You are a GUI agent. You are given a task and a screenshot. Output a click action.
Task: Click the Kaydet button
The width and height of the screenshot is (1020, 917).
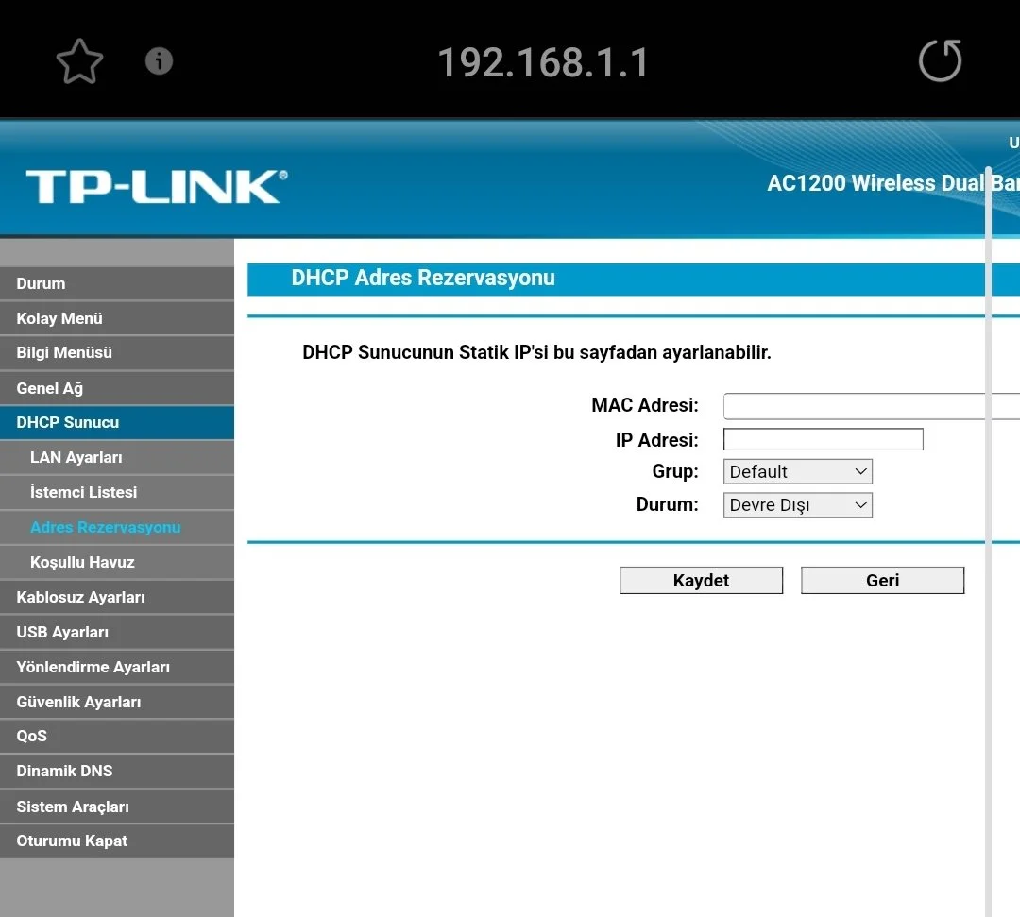(701, 580)
